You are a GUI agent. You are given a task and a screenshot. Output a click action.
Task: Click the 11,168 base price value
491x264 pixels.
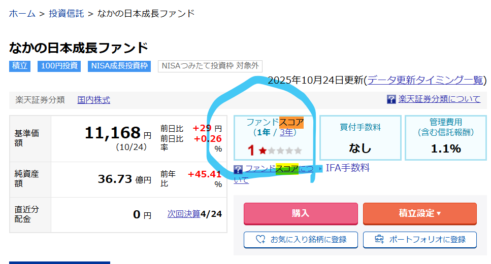[112, 133]
